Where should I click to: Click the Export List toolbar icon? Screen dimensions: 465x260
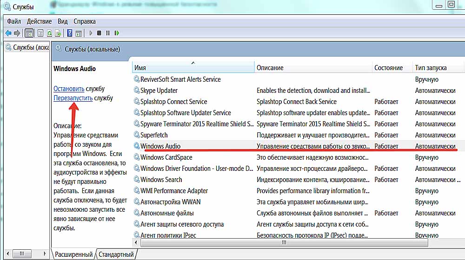(58, 33)
